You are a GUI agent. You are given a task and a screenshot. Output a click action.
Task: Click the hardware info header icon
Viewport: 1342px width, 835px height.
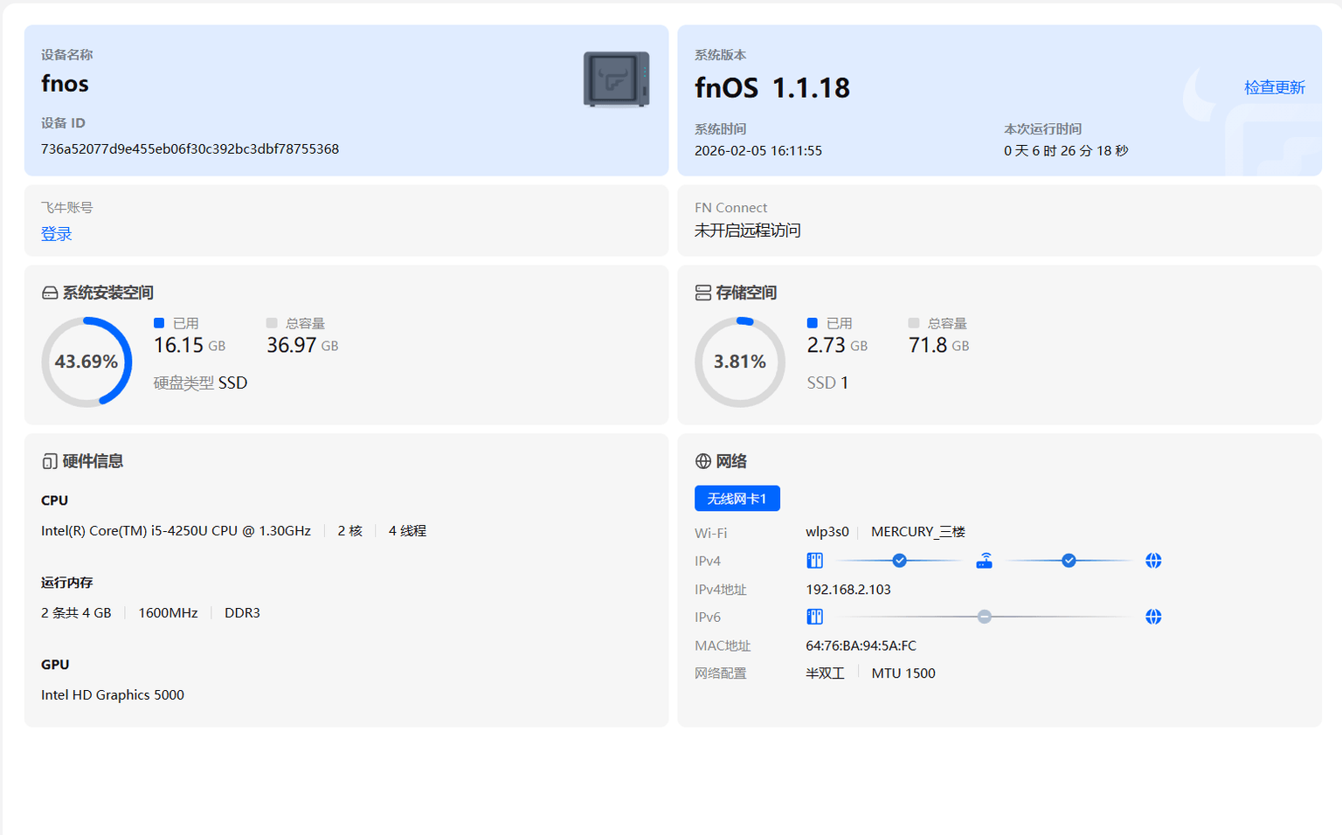(50, 462)
